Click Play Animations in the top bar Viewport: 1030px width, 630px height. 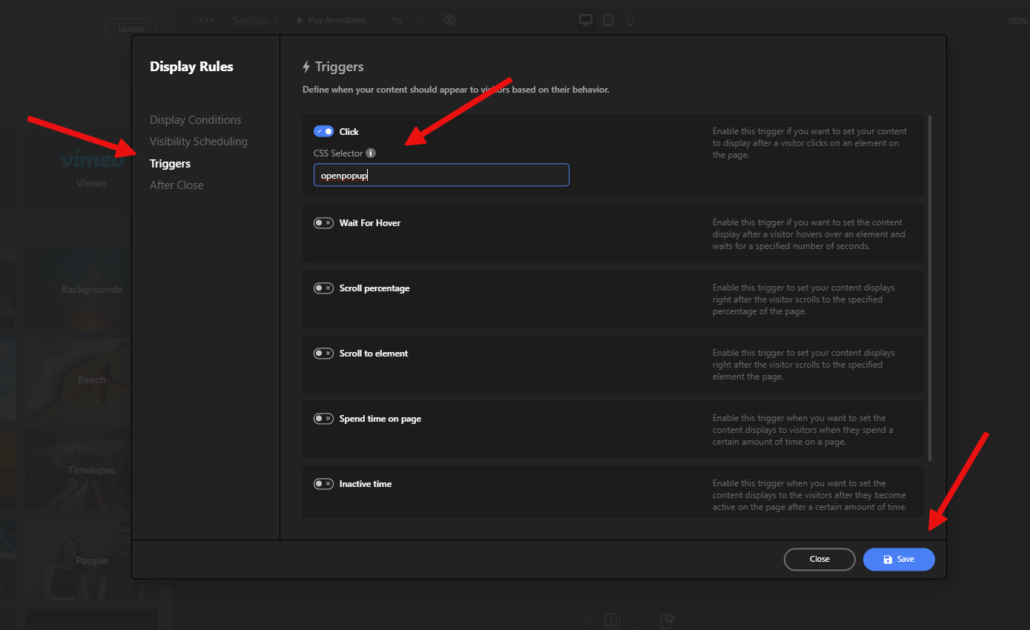[331, 20]
